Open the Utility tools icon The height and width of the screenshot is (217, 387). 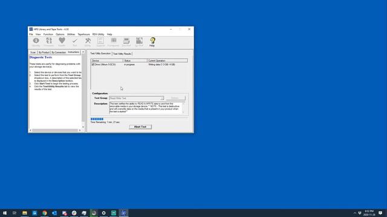point(88,42)
